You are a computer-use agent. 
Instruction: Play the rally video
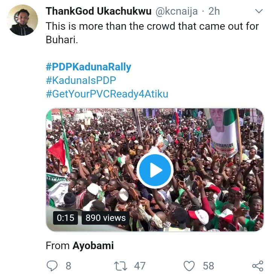click(155, 170)
